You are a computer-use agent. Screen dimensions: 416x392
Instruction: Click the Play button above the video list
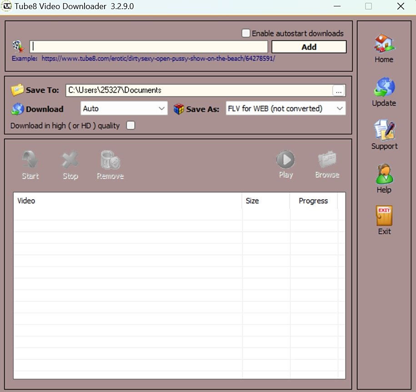point(286,160)
